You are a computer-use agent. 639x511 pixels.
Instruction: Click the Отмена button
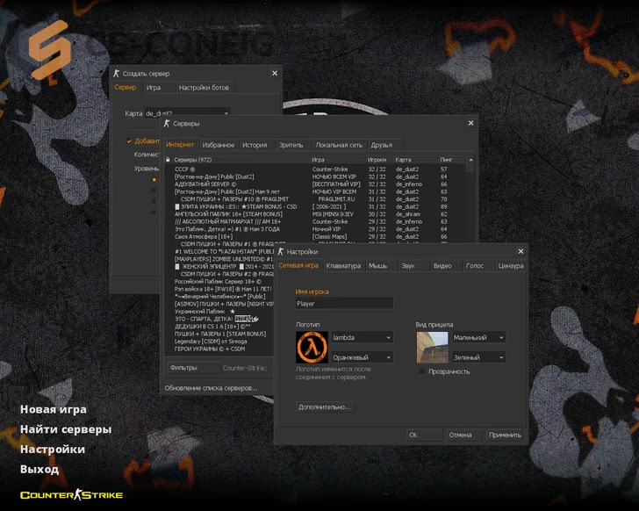point(463,435)
